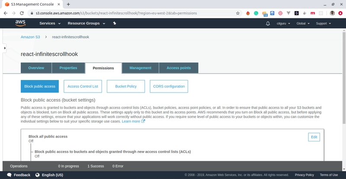This screenshot has width=346, height=179.
Task: Open extension icon with badge 12
Action: click(265, 14)
